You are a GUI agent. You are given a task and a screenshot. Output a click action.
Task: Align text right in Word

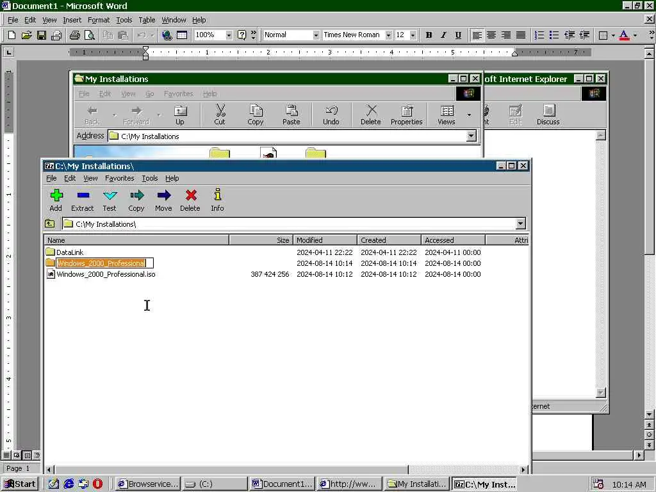click(506, 35)
